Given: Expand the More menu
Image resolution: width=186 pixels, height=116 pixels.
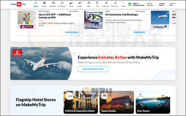Looking at the screenshot, I should click(124, 6).
